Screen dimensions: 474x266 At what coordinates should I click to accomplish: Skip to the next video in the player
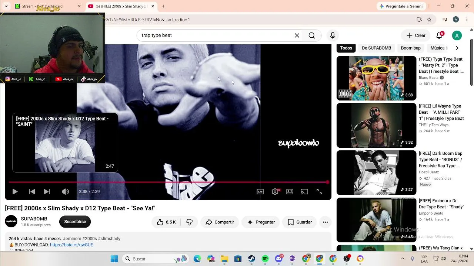coord(47,191)
